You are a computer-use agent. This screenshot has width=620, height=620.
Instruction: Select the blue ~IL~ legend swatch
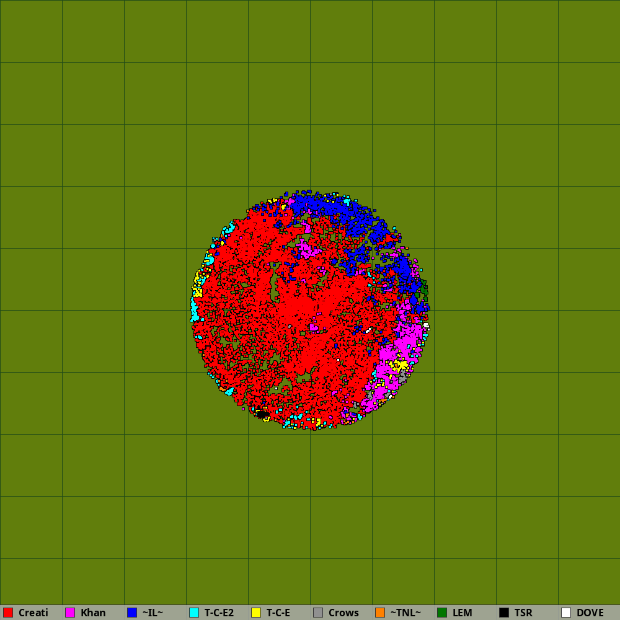(132, 613)
